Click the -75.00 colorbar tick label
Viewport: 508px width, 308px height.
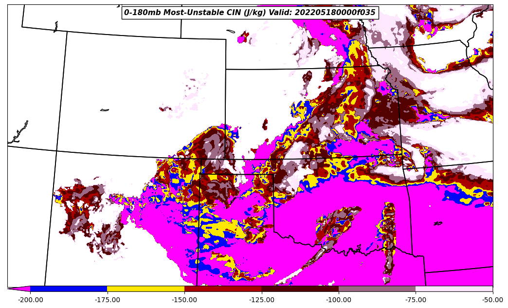coord(416,300)
